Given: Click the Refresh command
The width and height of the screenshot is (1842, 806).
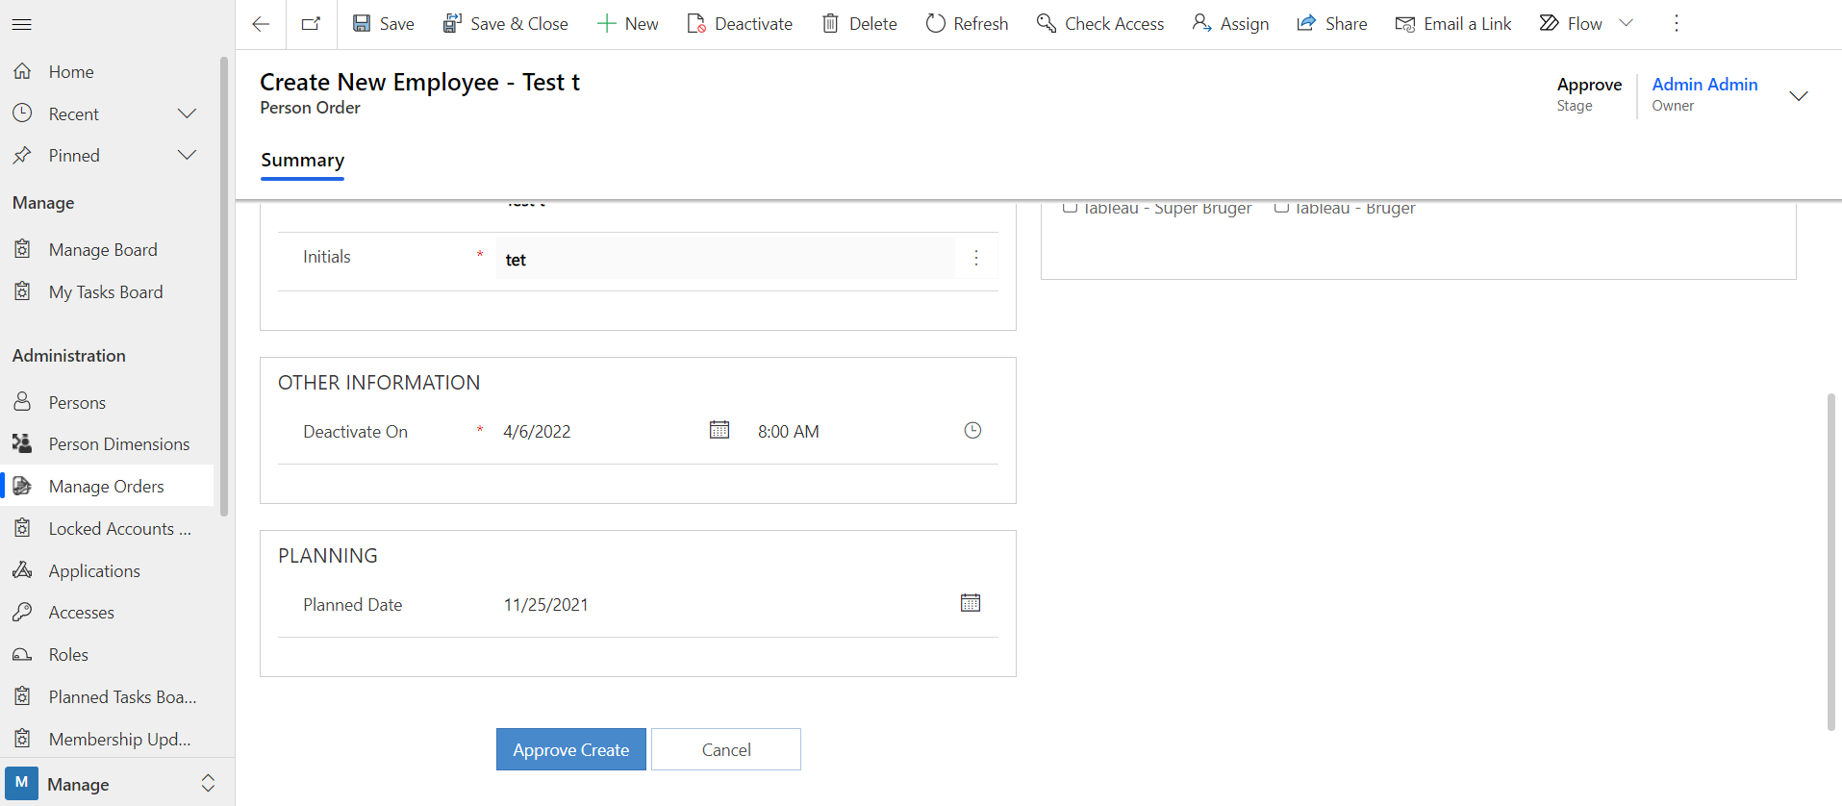Looking at the screenshot, I should (967, 24).
